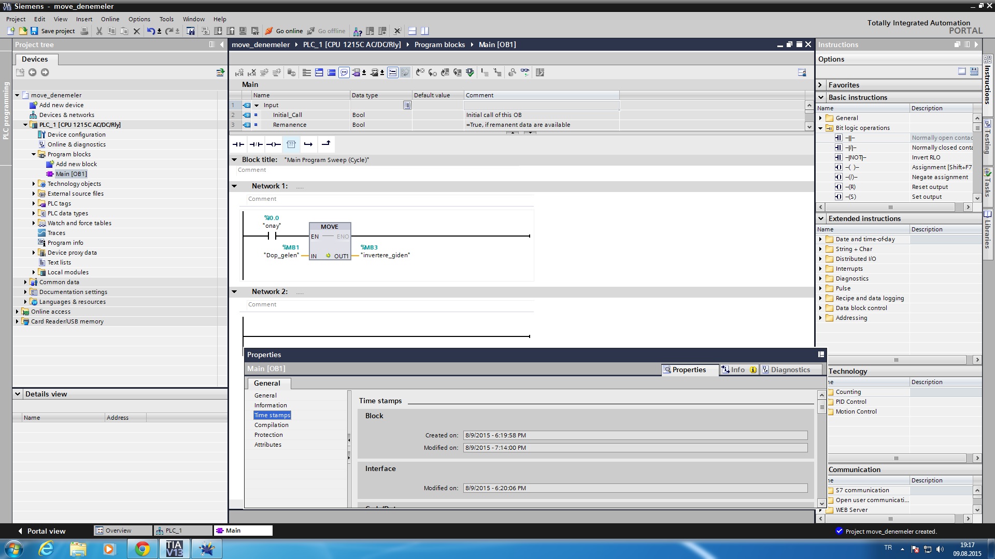Toggle favorites display in editor
This screenshot has width=995, height=559.
coord(405,72)
